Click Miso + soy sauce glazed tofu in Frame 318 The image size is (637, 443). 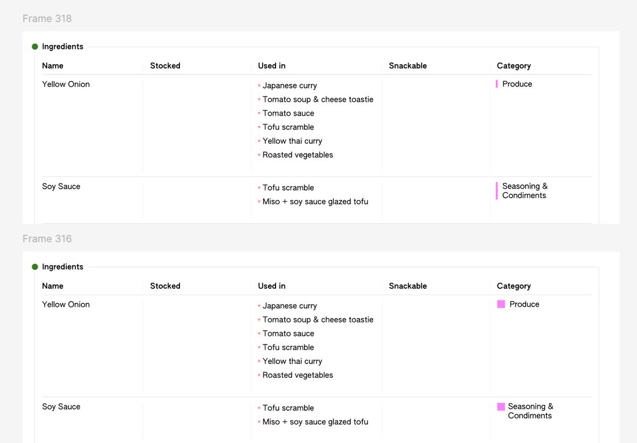point(315,202)
